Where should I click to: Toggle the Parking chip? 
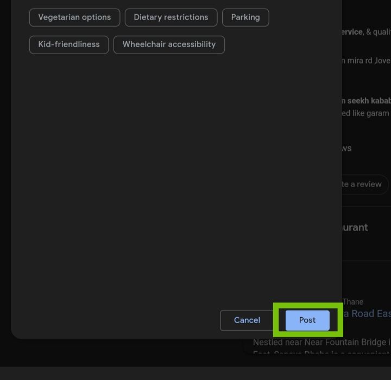tap(245, 17)
